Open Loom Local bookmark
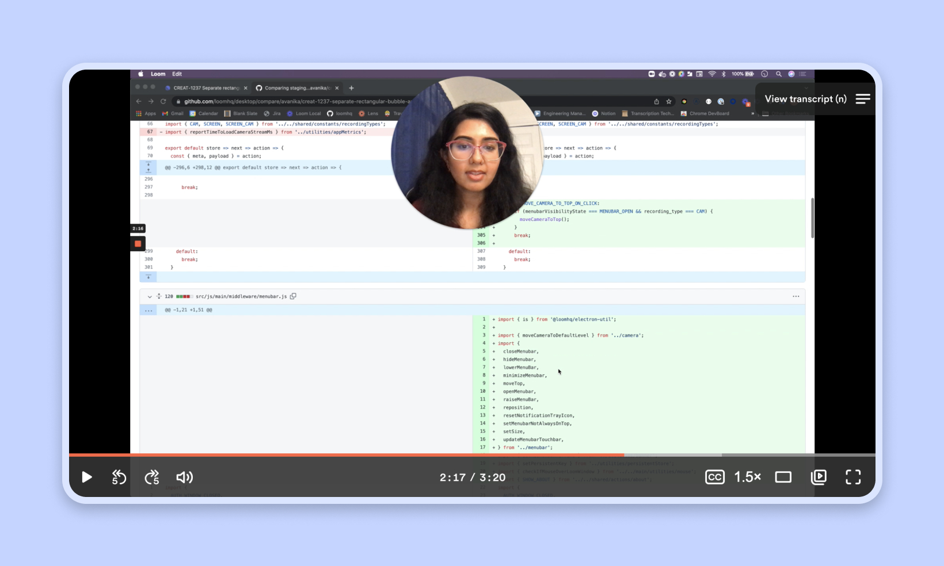This screenshot has width=944, height=566. [x=304, y=113]
